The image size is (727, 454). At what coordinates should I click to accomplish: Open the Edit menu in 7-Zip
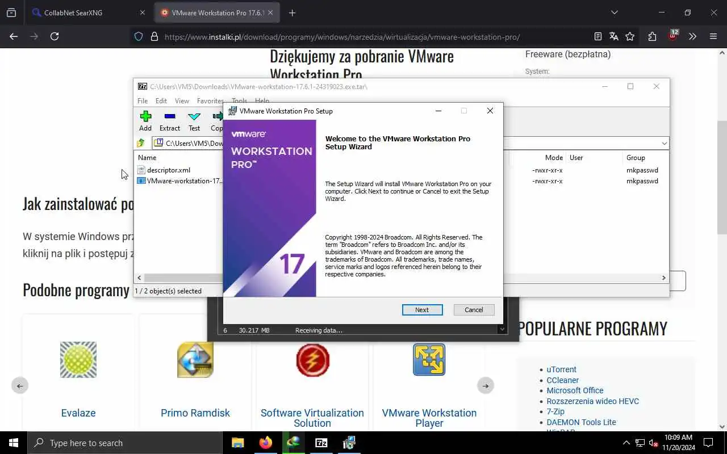pyautogui.click(x=161, y=101)
